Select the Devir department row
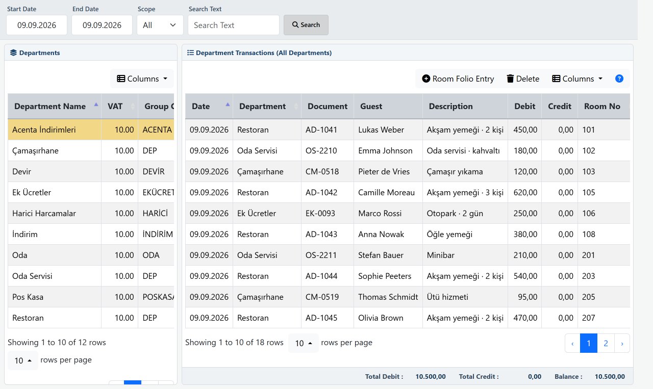The image size is (653, 389). (91, 171)
